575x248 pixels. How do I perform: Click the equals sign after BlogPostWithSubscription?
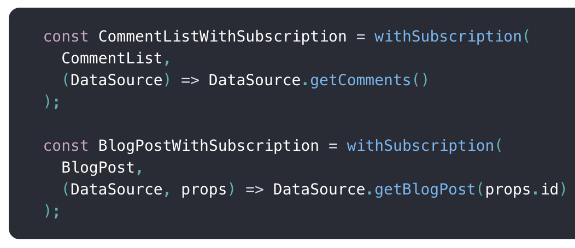click(332, 146)
